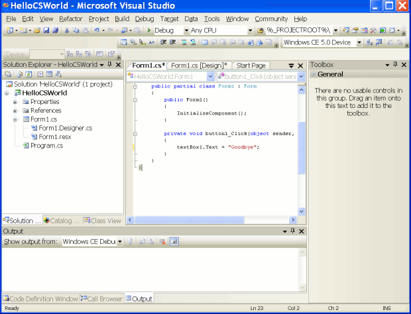Close the Solution Explorer panel

[118, 65]
